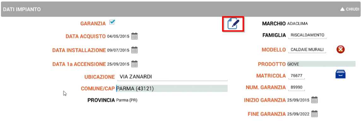Open calendar for Data Installazione

pyautogui.click(x=134, y=50)
